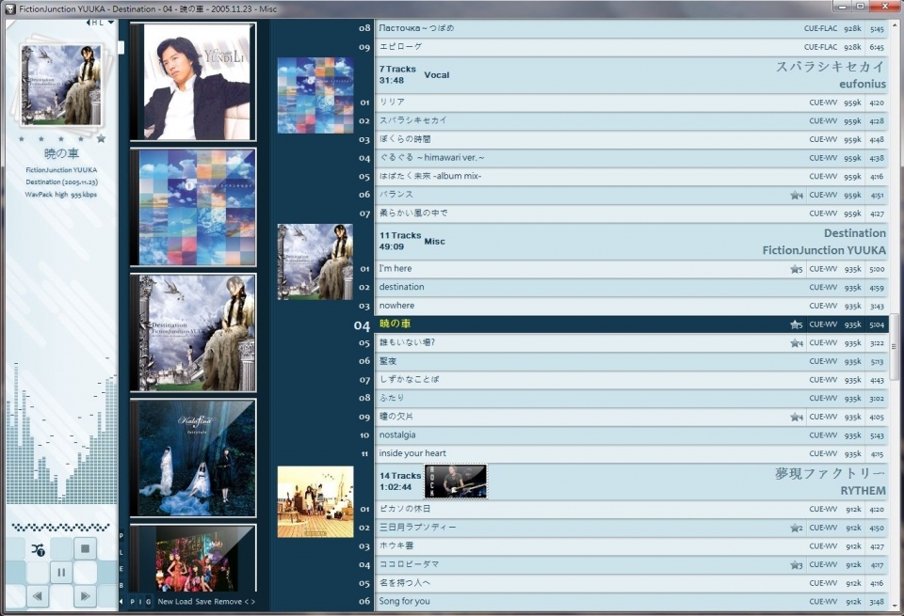Click the New playlist button

pyautogui.click(x=166, y=602)
